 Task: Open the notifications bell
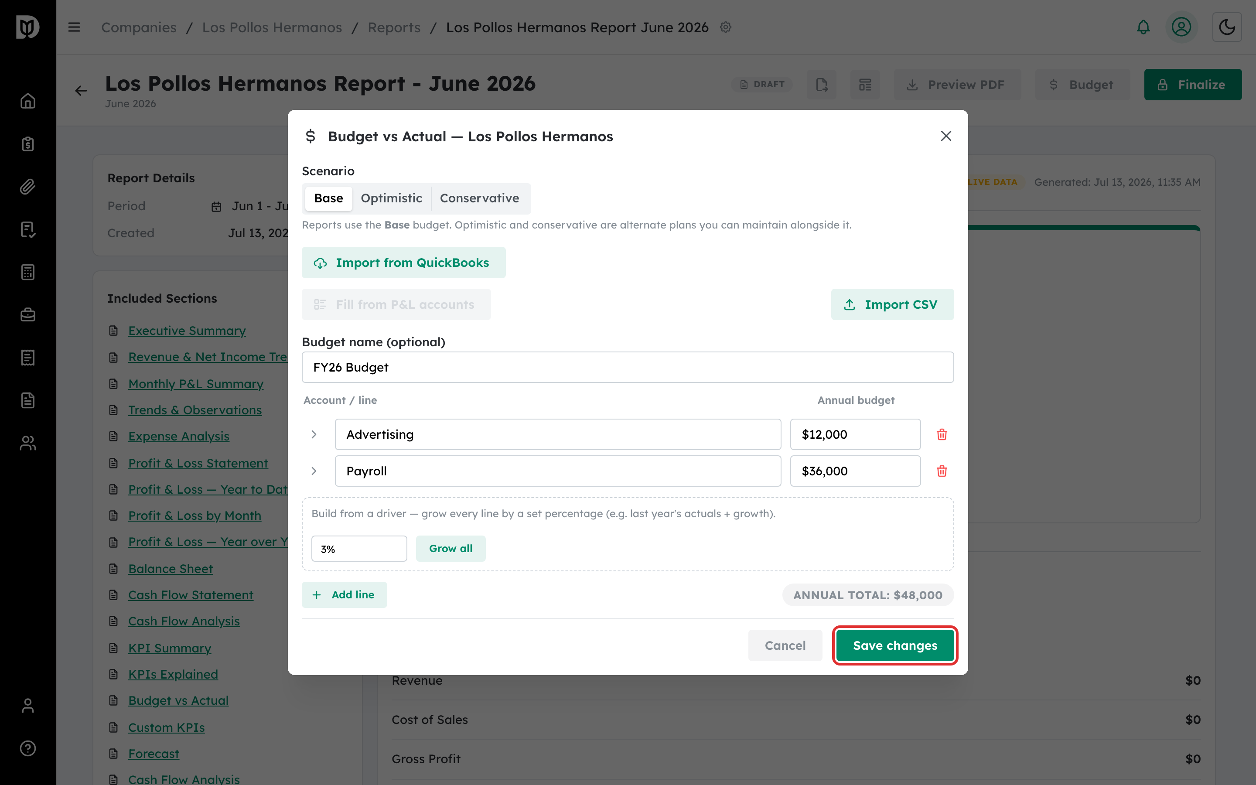click(x=1143, y=27)
